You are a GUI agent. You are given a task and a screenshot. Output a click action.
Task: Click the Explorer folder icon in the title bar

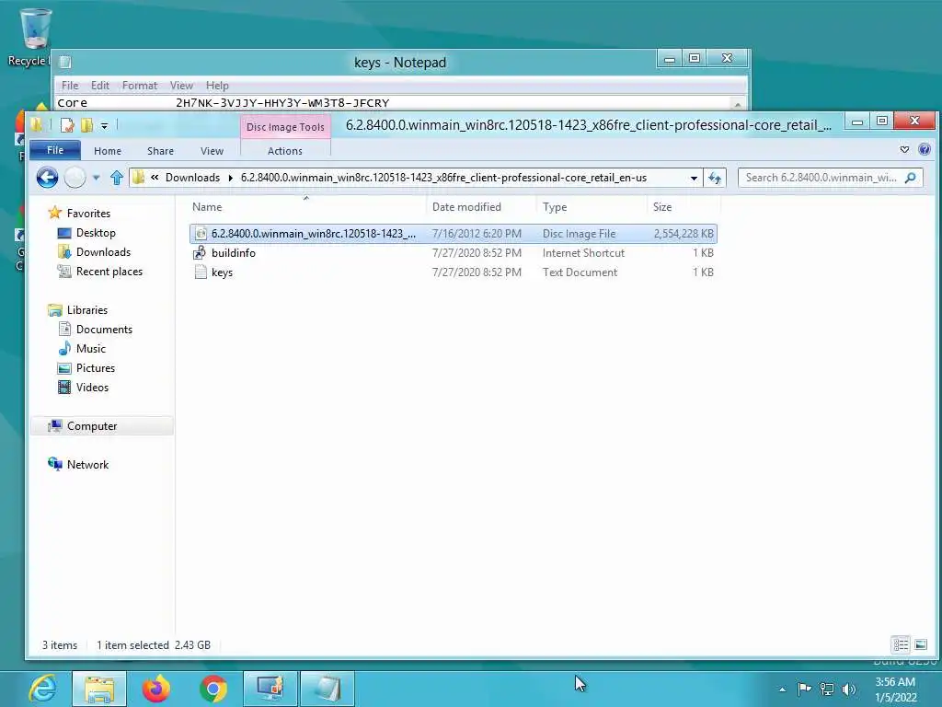click(x=37, y=124)
